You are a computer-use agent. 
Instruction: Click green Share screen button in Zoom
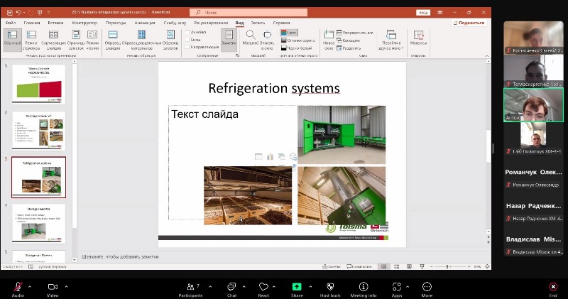[x=297, y=287]
